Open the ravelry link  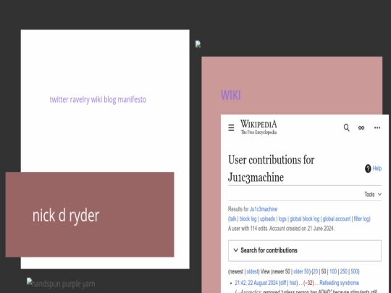click(80, 99)
